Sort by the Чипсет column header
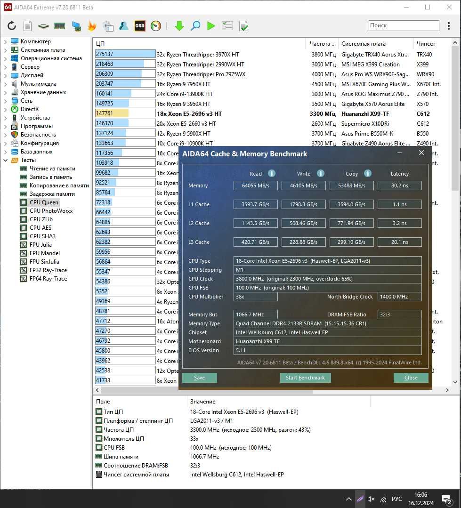Image resolution: width=461 pixels, height=508 pixels. pos(431,43)
